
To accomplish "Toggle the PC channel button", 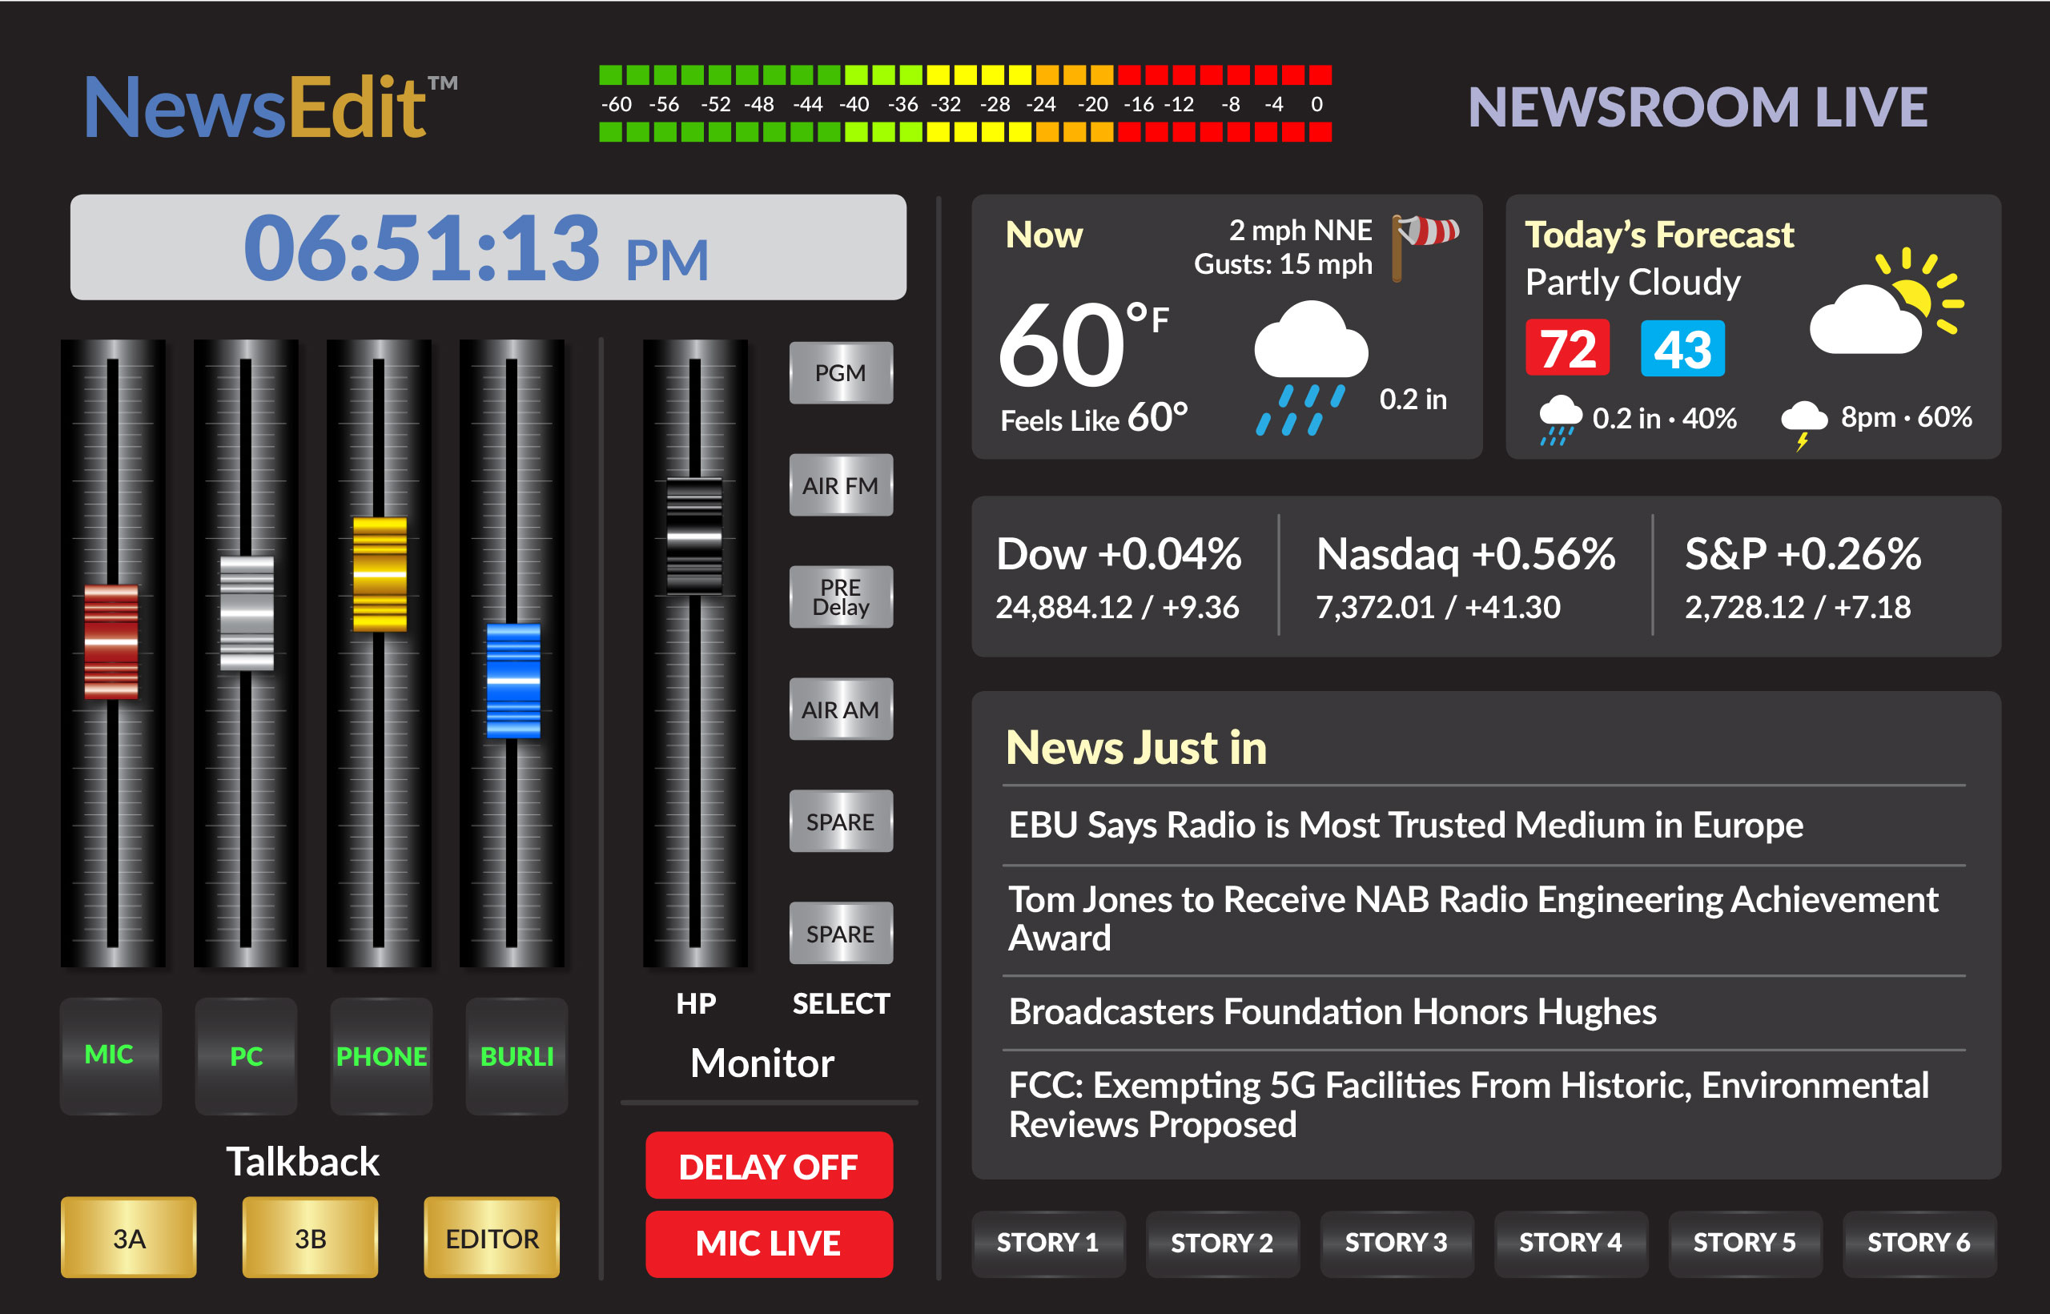I will [246, 1055].
